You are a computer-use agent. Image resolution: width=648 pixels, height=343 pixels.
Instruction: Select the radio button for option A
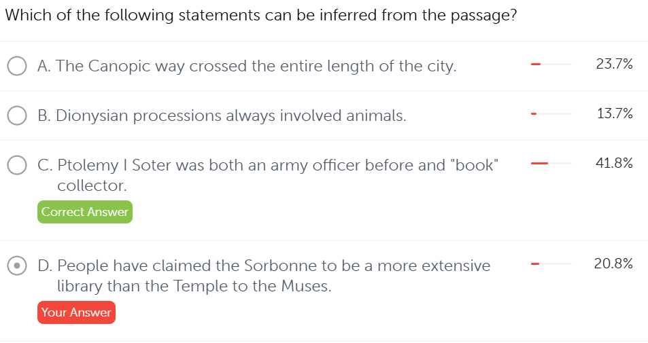point(17,66)
